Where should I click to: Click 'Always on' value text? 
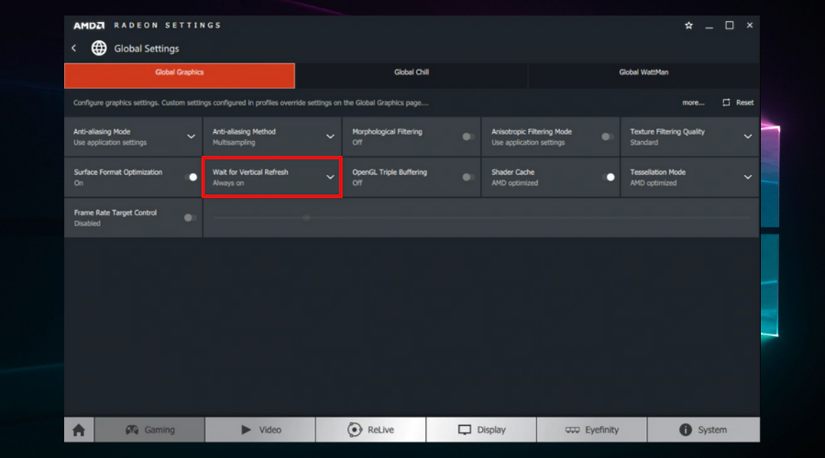click(x=228, y=183)
